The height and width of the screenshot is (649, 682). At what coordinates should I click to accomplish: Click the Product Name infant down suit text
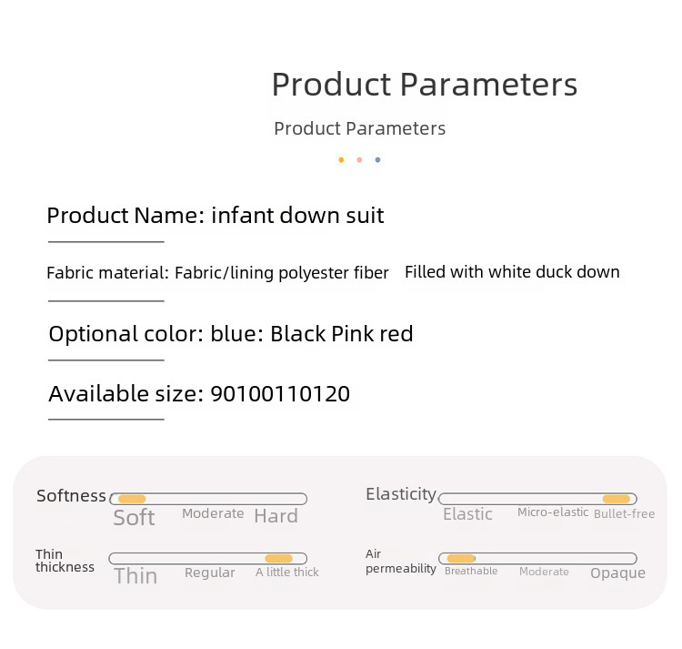click(x=216, y=216)
